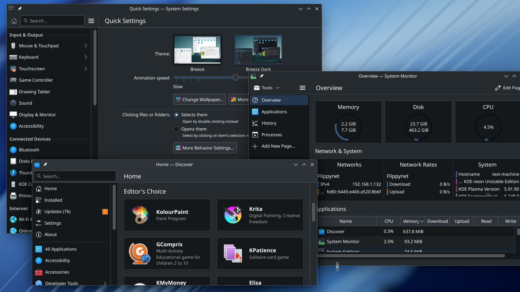The width and height of the screenshot is (520, 292).
Task: Click the plus icon for Add New Page
Action: [x=255, y=146]
